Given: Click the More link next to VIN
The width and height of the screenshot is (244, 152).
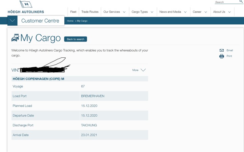Looking at the screenshot, I should pos(135,70).
